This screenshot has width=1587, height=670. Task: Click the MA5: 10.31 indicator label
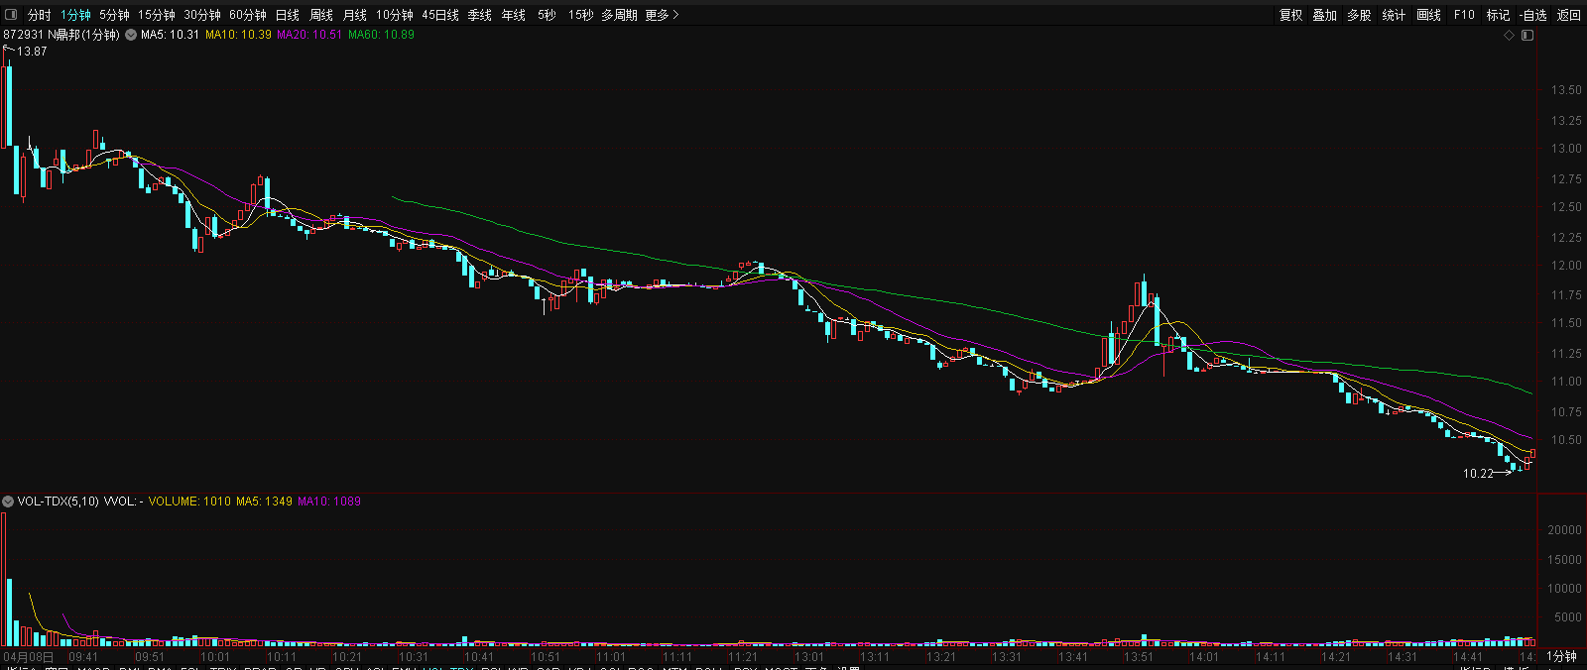tap(170, 35)
